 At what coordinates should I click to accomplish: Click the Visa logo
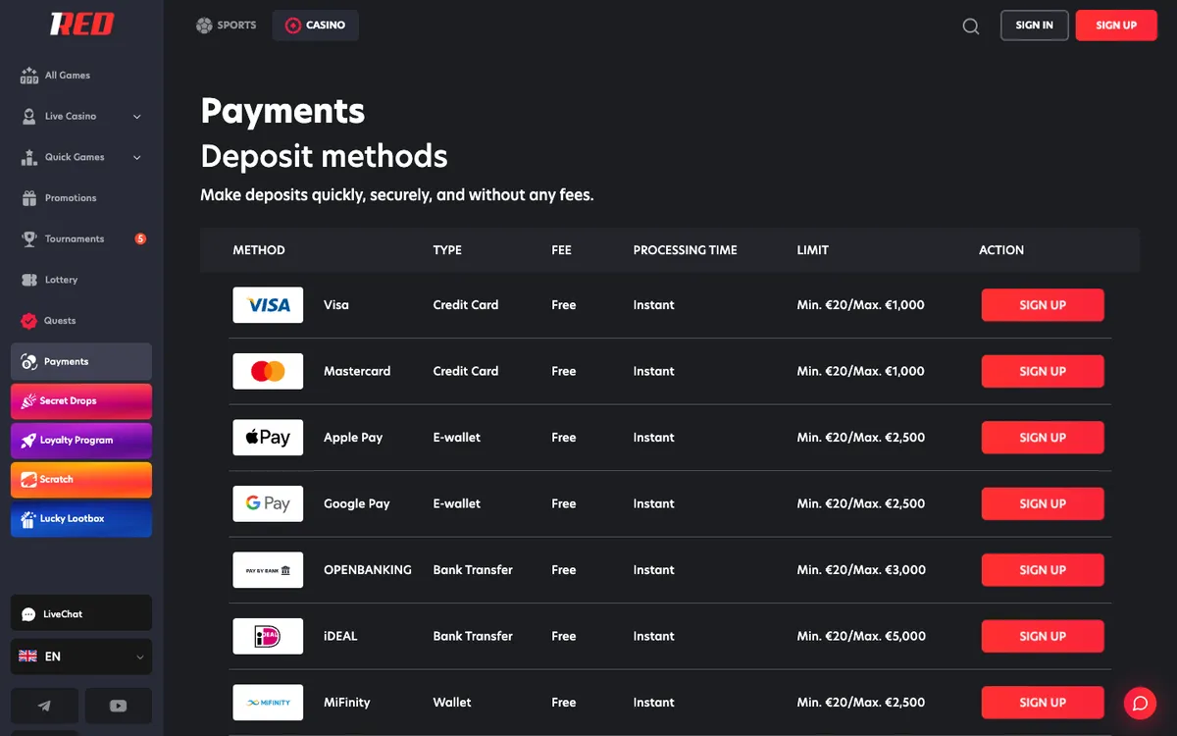[268, 305]
